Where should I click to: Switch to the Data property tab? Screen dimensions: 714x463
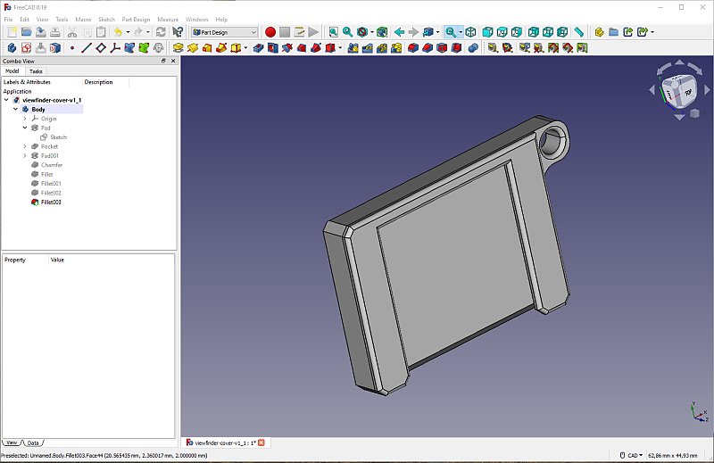33,442
